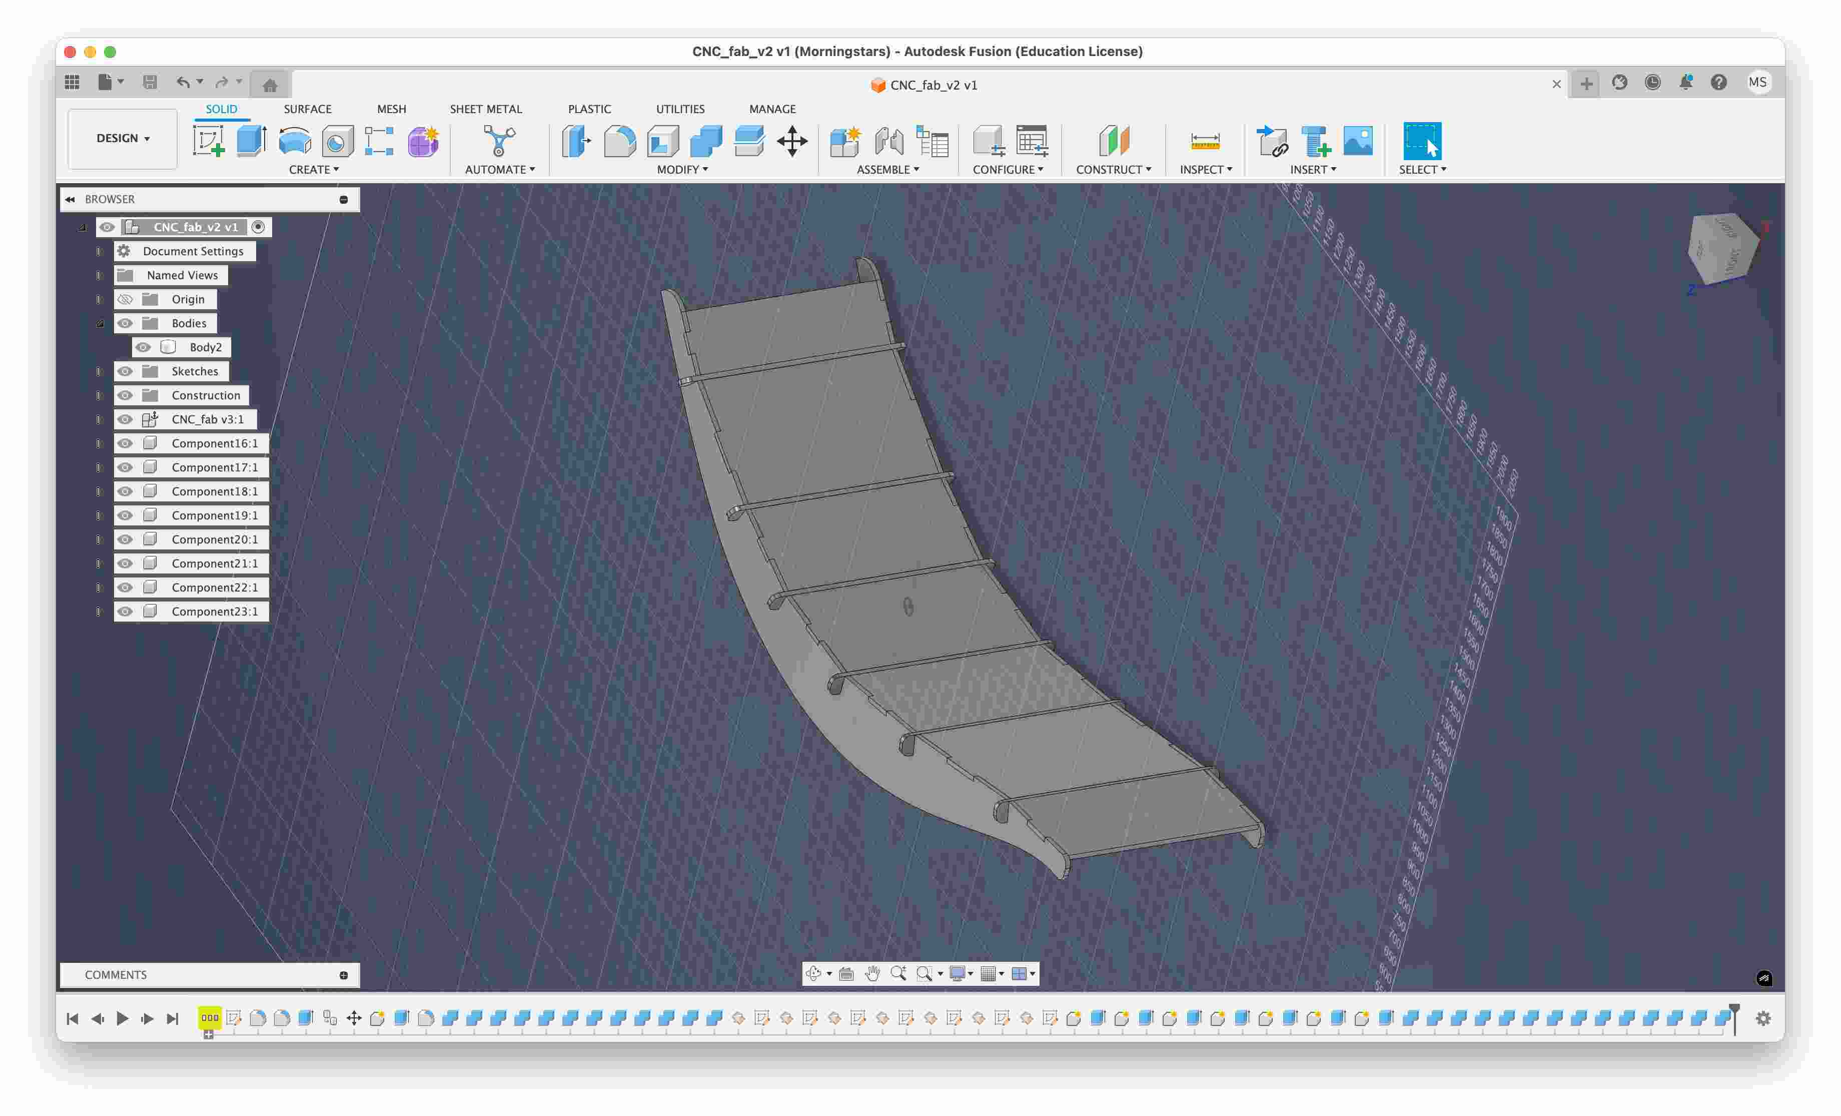Click the New Component icon
This screenshot has width=1841, height=1116.
click(x=846, y=141)
